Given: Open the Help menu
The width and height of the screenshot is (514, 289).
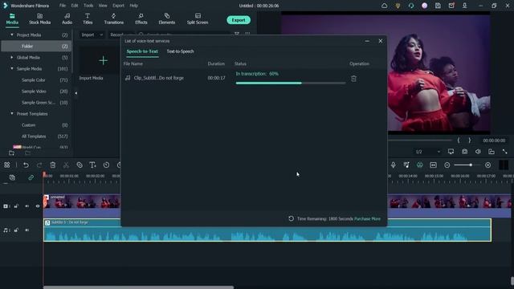Looking at the screenshot, I should 134,6.
